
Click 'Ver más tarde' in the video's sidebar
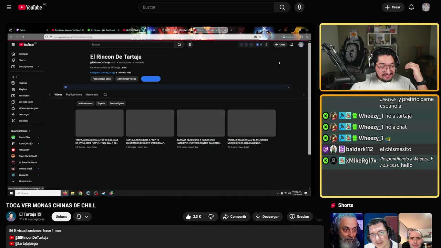click(x=25, y=102)
